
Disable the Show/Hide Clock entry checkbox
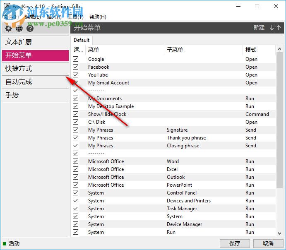point(75,114)
